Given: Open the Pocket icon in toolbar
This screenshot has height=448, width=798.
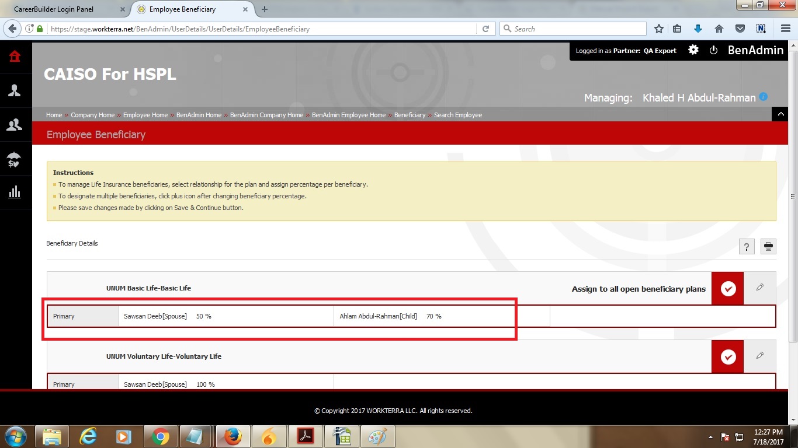Looking at the screenshot, I should coord(740,29).
